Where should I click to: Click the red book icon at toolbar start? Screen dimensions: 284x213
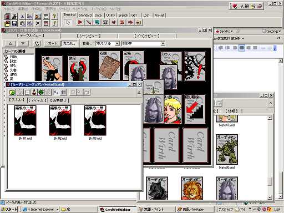(x=7, y=17)
